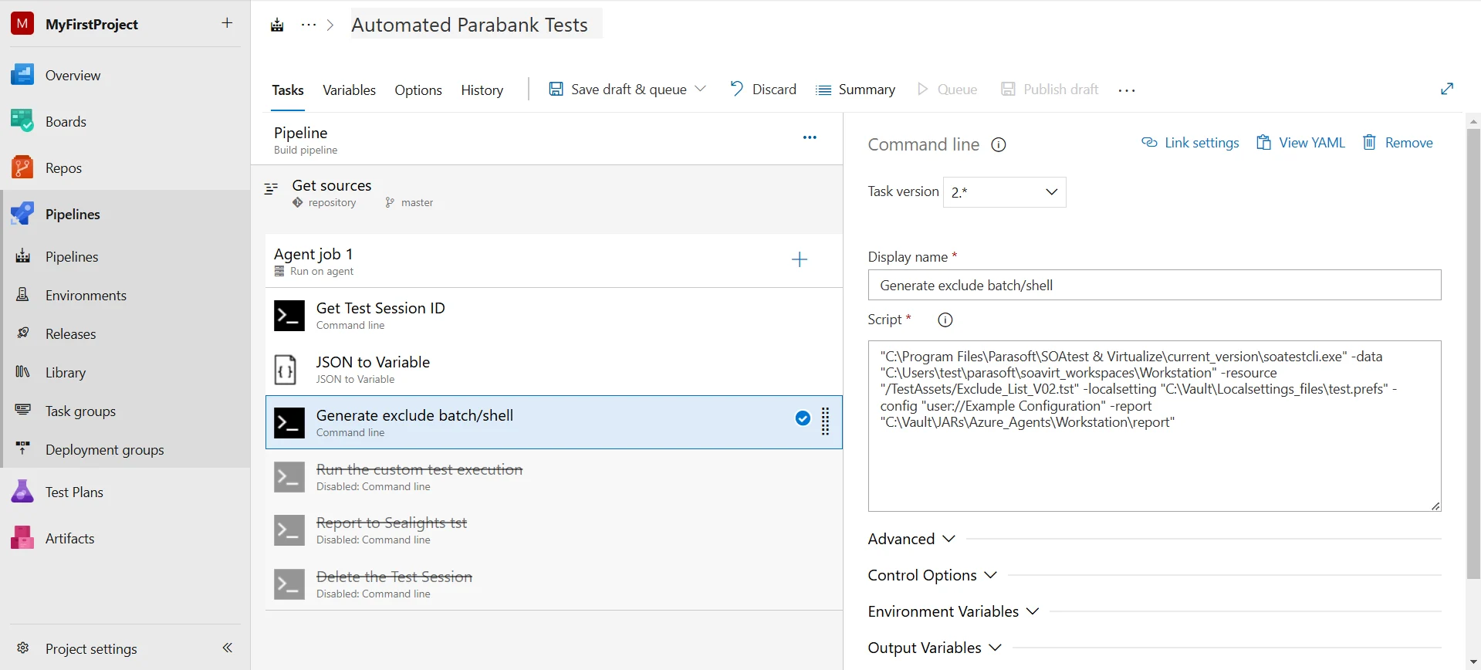This screenshot has width=1481, height=670.
Task: Select the Get Test Session ID task
Action: pos(553,315)
